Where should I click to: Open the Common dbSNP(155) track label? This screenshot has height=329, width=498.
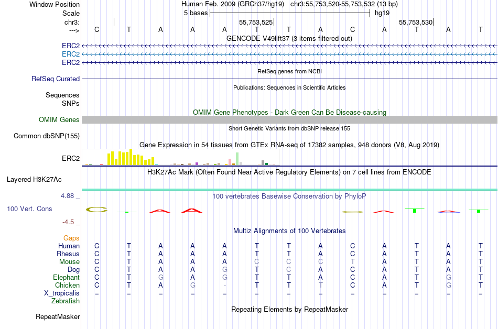click(x=46, y=136)
